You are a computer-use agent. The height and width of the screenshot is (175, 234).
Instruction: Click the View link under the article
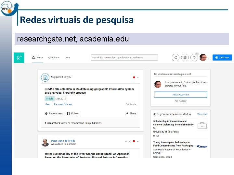tap(47, 104)
